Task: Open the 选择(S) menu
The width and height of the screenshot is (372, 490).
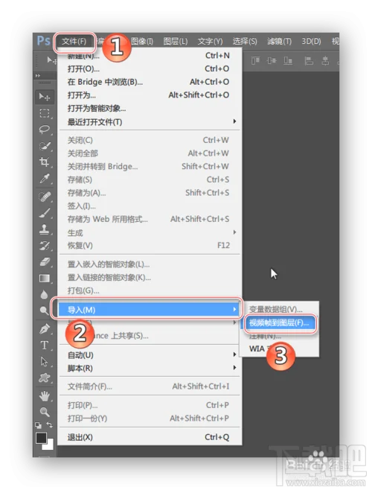Action: pos(245,41)
